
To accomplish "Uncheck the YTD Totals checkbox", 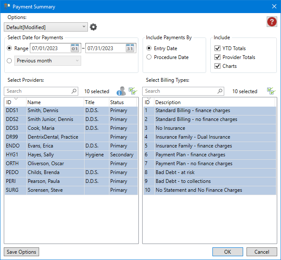I will tap(217, 48).
